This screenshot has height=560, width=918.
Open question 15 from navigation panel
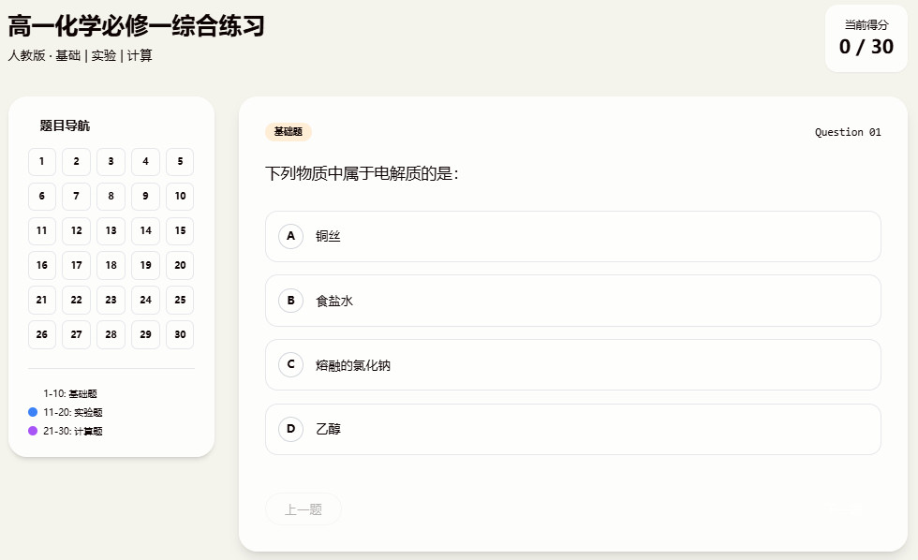click(179, 230)
